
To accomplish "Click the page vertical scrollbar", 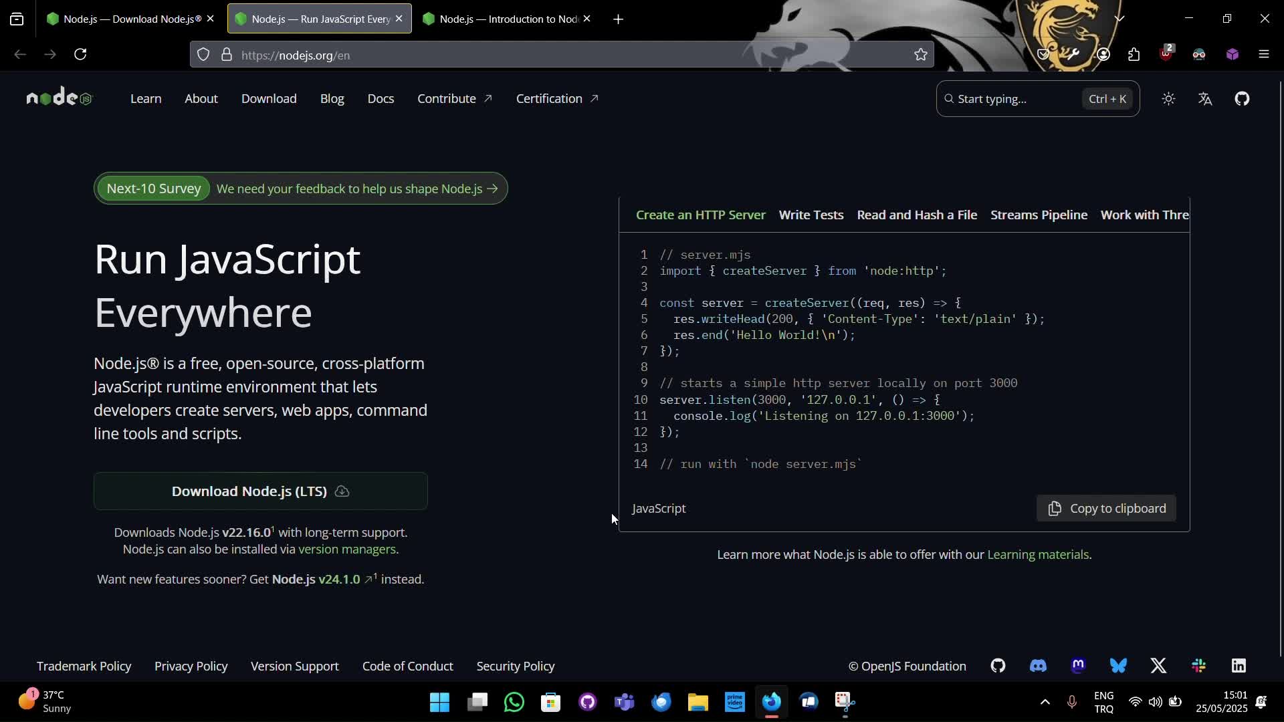I will 1280,368.
